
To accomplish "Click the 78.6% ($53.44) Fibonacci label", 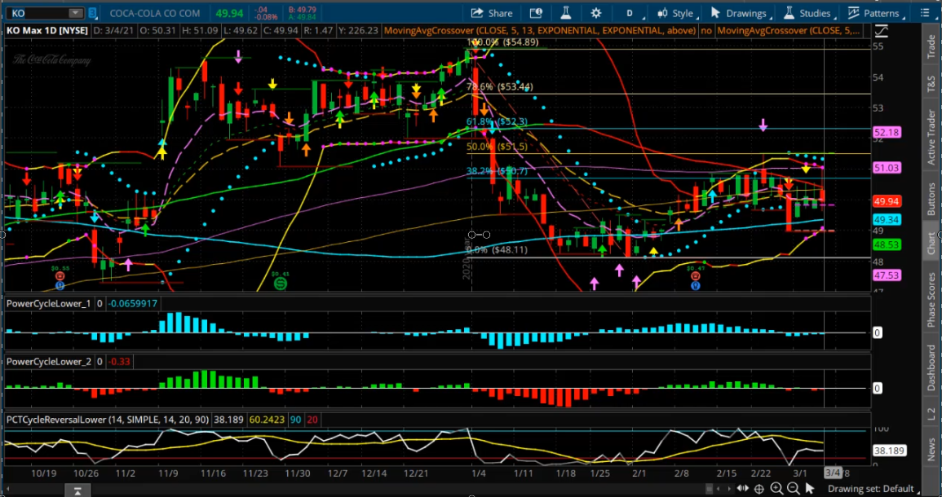I will click(x=500, y=87).
